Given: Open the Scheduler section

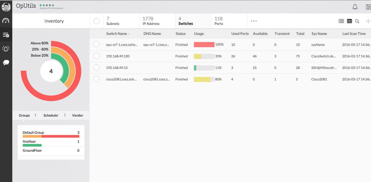Looking at the screenshot, I should pyautogui.click(x=51, y=115).
